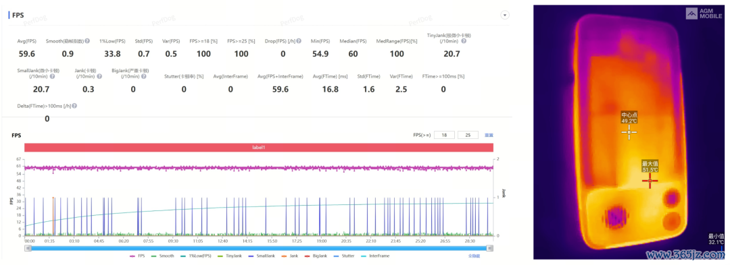Click the hide-all link below the chart
This screenshot has width=730, height=265.
pyautogui.click(x=474, y=256)
